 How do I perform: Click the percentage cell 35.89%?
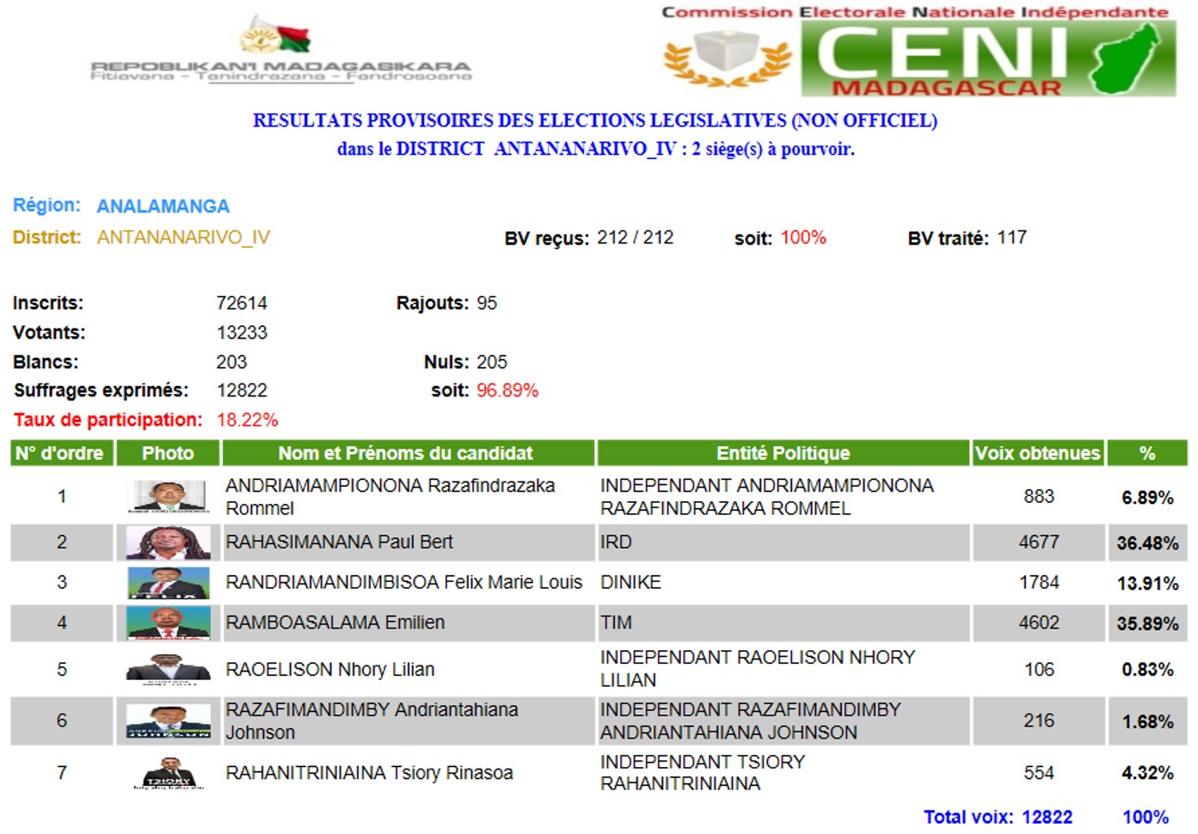(x=1147, y=623)
